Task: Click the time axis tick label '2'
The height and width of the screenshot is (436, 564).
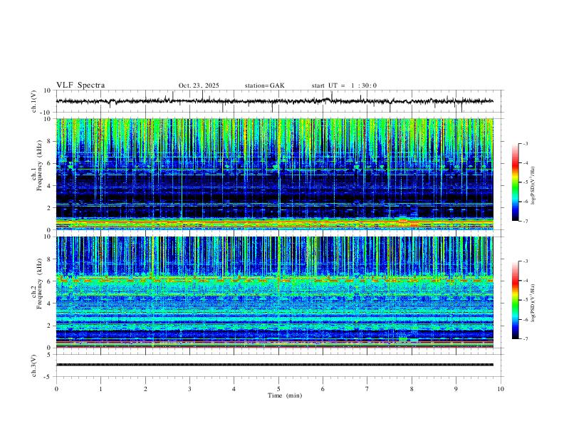Action: click(x=145, y=389)
